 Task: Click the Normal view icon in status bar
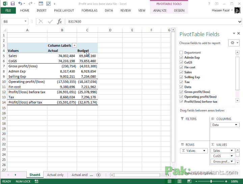click(x=169, y=181)
